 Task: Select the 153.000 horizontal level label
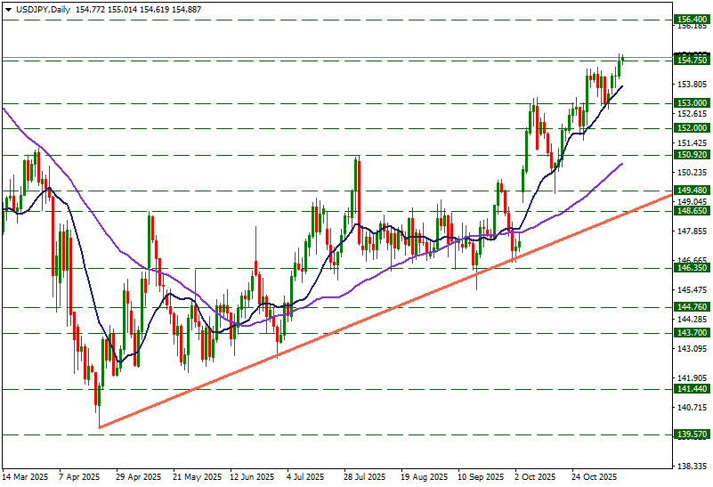[691, 103]
